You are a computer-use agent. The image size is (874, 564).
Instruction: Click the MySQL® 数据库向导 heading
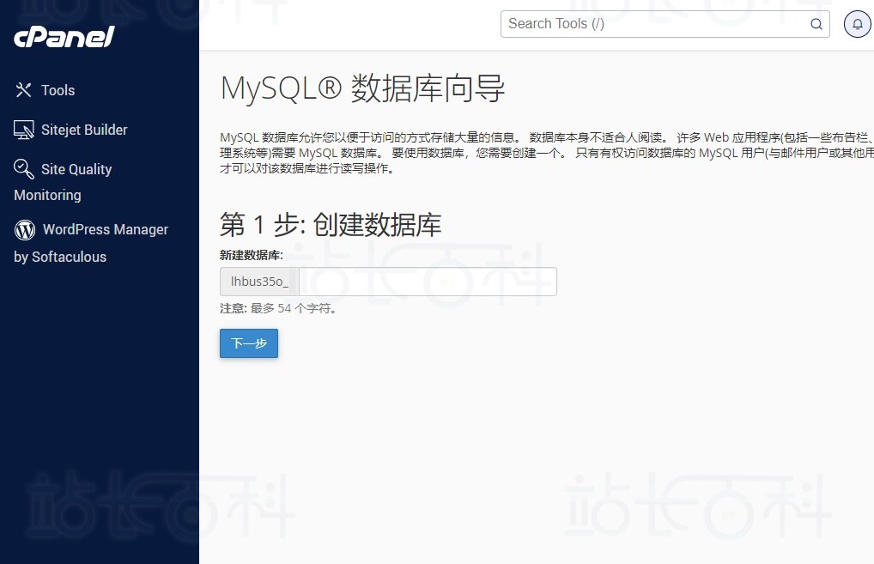click(363, 88)
